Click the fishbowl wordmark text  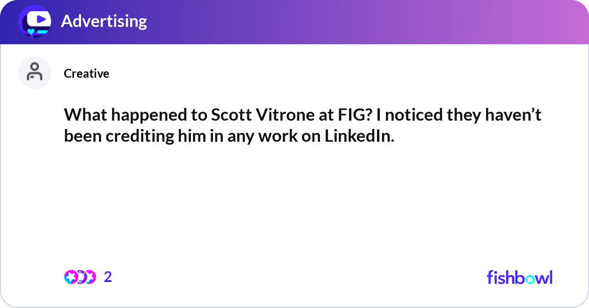tap(519, 278)
